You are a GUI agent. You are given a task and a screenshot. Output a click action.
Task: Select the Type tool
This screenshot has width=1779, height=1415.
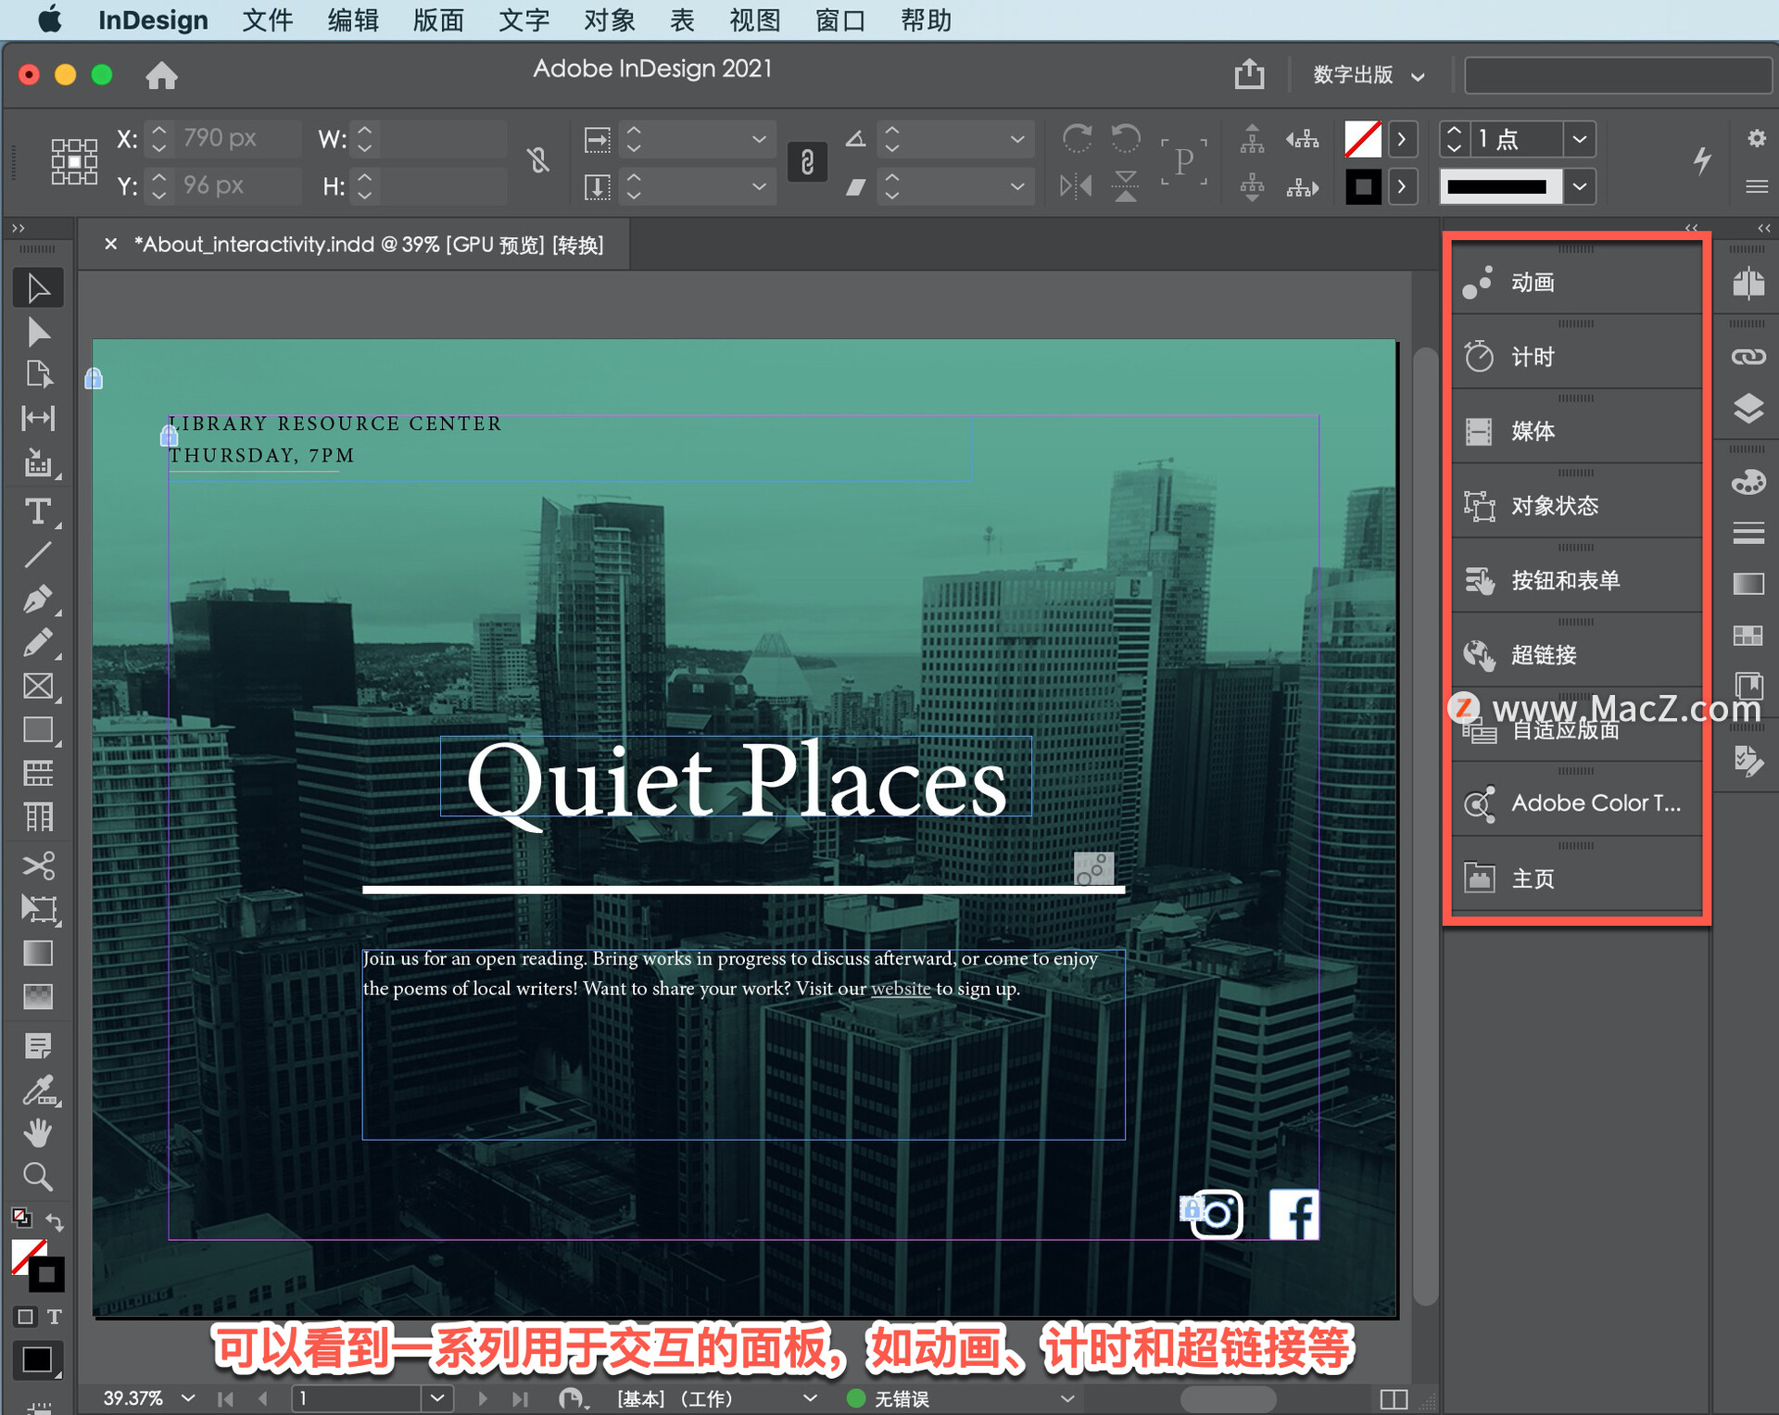click(38, 511)
